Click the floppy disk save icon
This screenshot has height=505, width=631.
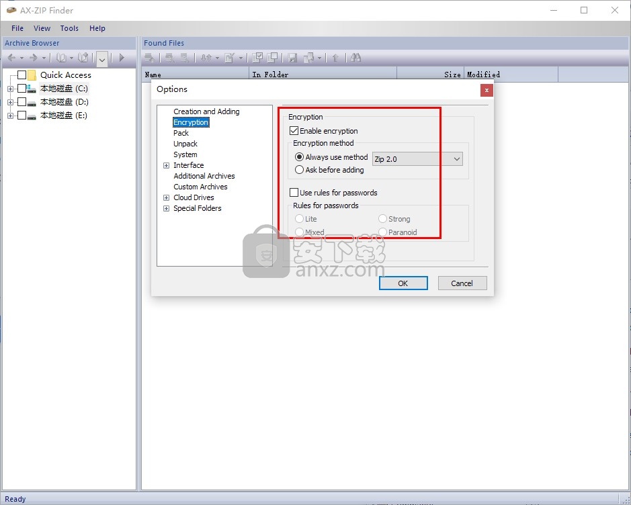[x=292, y=58]
